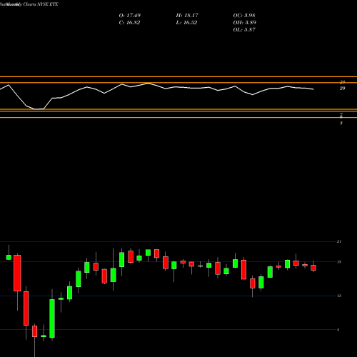Click the 'Charts NYSE ETE' title text

pos(41,4)
